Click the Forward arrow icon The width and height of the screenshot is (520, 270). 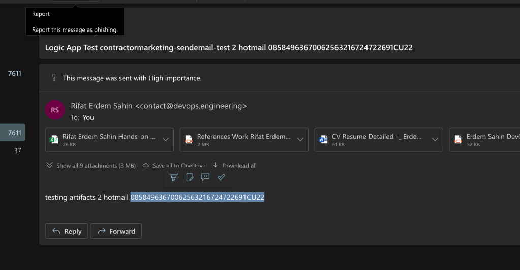click(x=102, y=231)
